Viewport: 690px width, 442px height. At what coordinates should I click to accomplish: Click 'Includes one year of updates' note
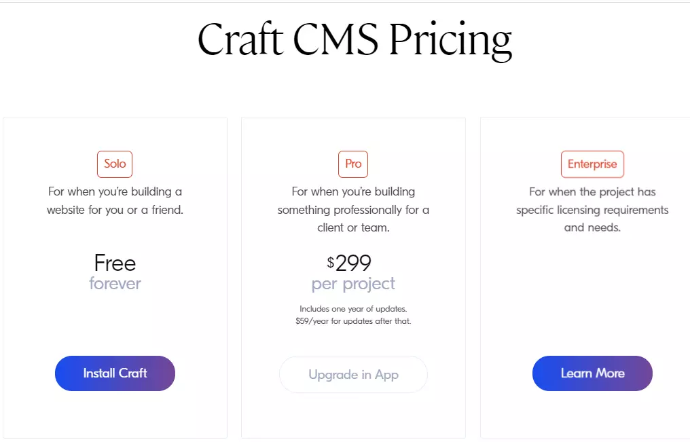353,309
